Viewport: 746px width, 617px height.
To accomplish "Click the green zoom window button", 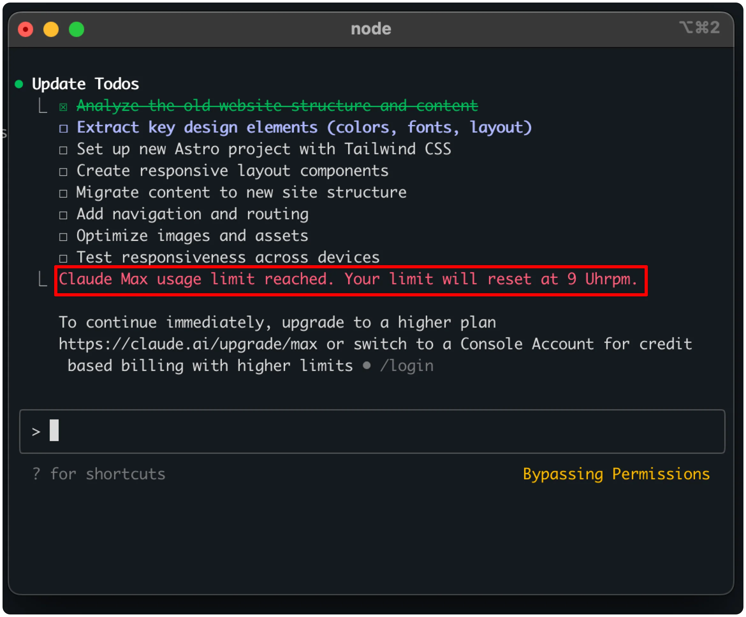I will [x=77, y=29].
